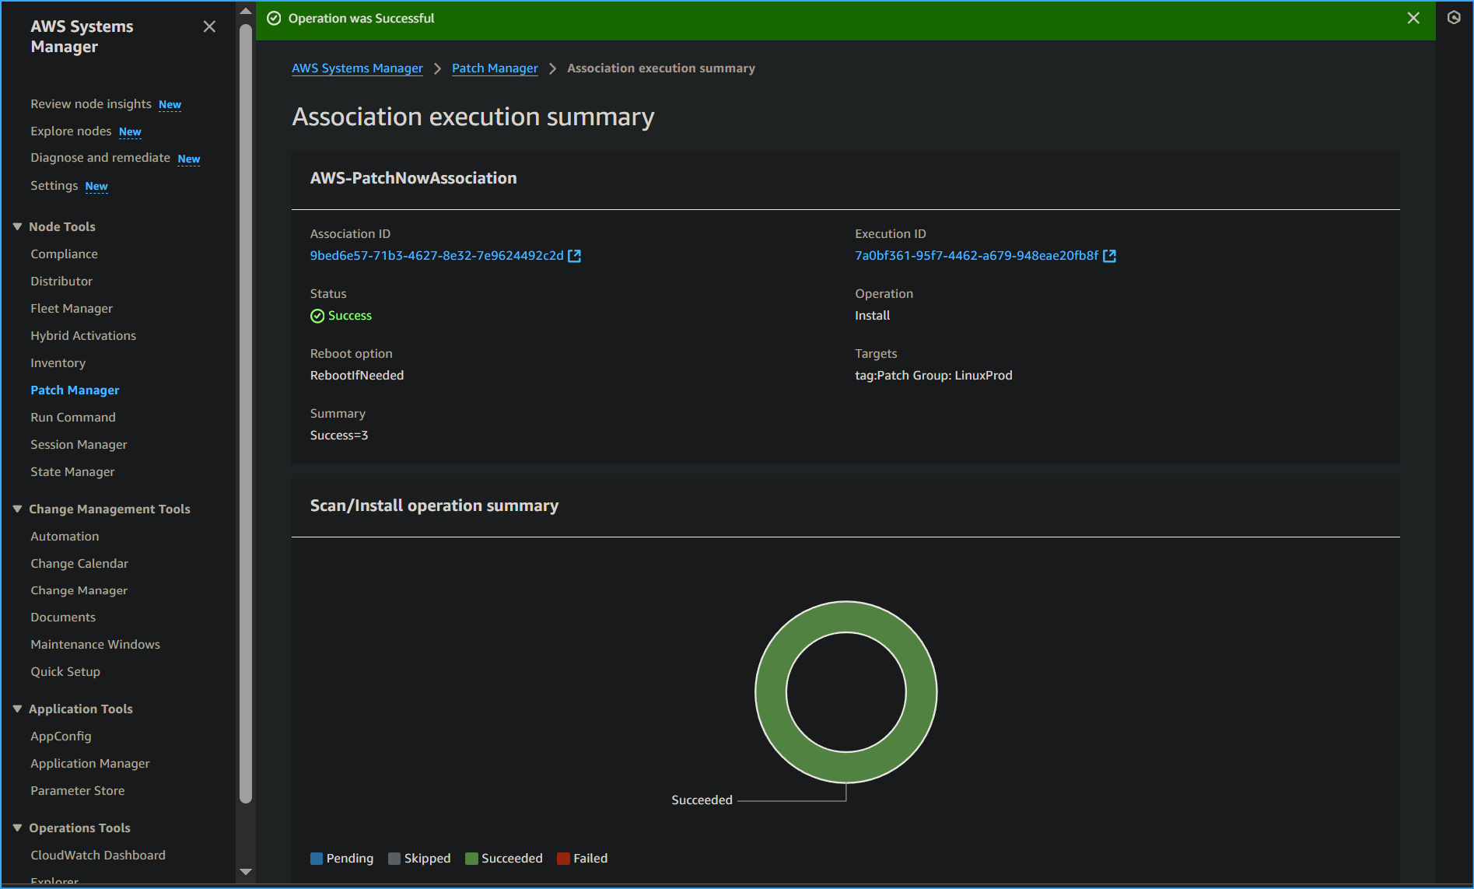The width and height of the screenshot is (1474, 889).
Task: Dismiss the Operation was Successful banner
Action: click(1413, 18)
